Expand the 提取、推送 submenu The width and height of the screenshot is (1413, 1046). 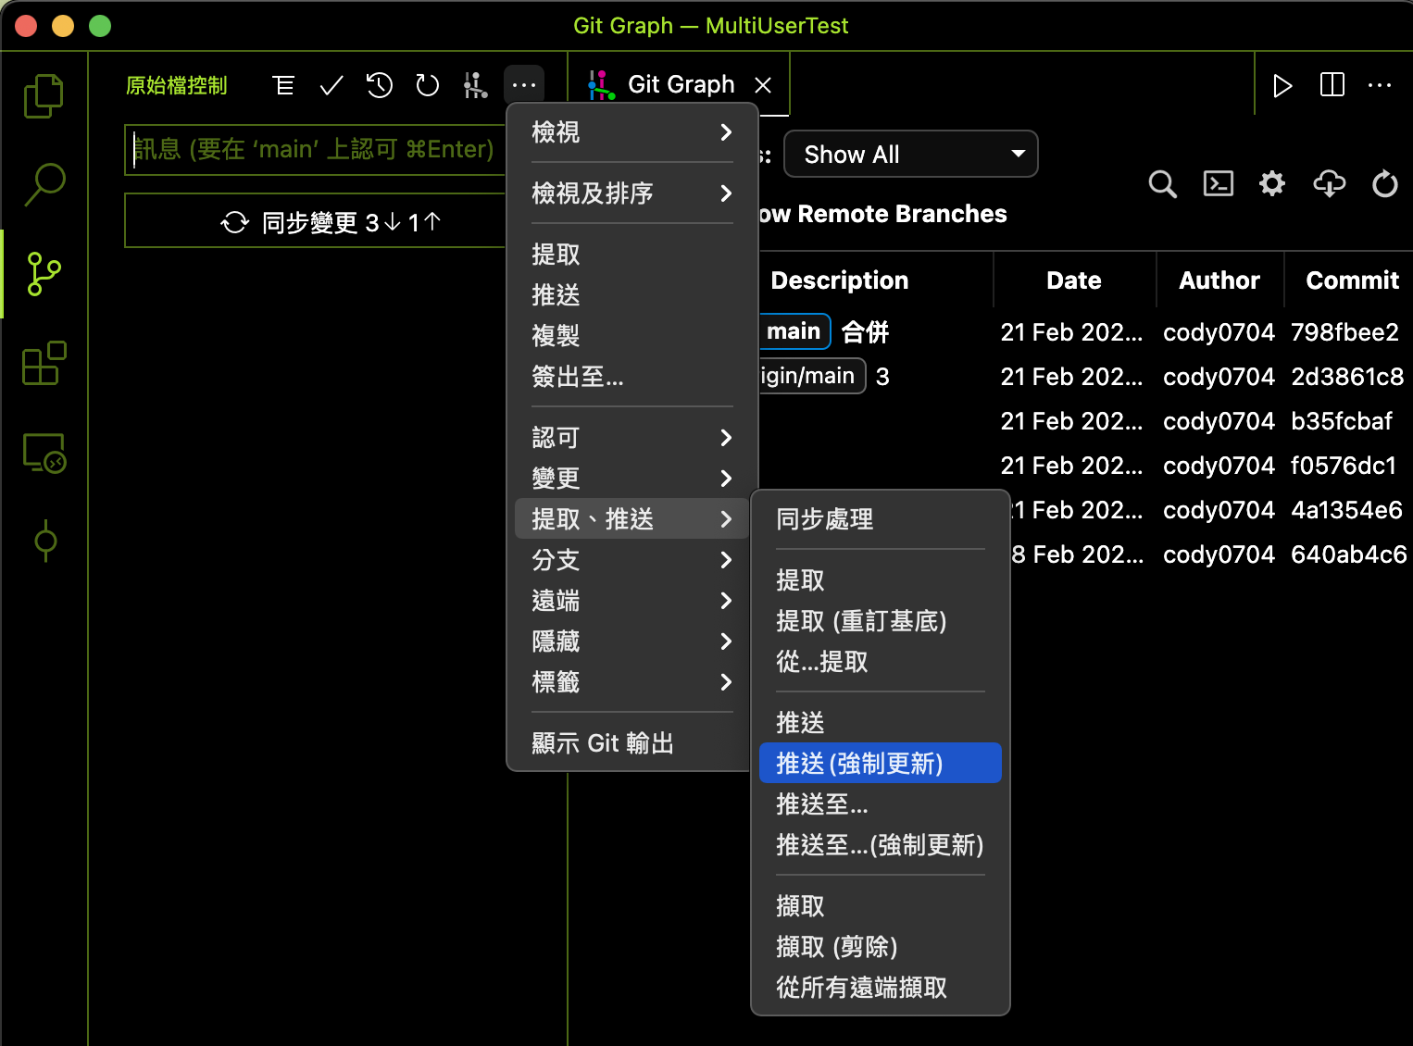(632, 519)
